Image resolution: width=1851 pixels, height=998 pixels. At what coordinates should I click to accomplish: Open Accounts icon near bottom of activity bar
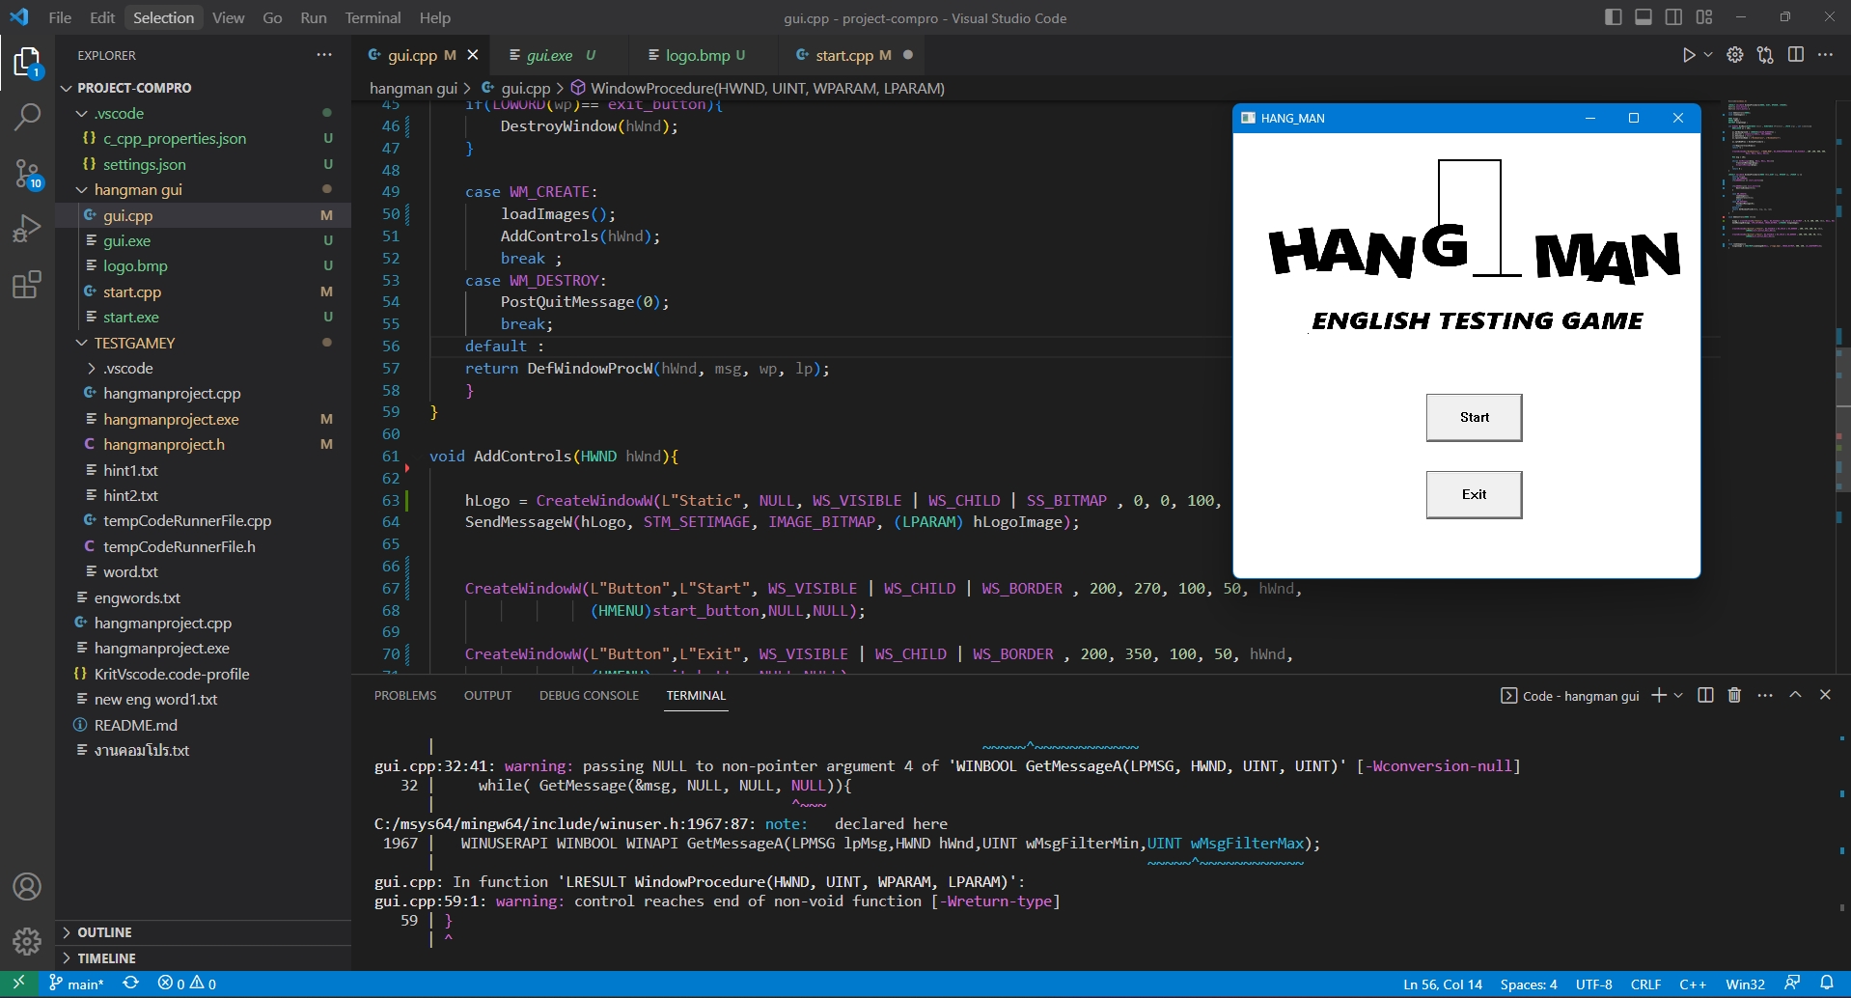27,885
